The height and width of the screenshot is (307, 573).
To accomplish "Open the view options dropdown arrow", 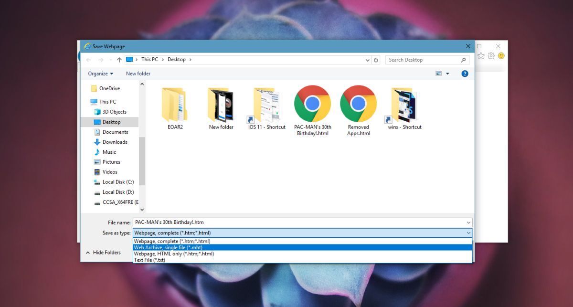I will coord(447,74).
